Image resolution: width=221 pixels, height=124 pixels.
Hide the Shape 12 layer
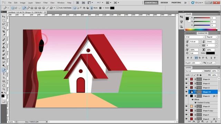coord(186,88)
